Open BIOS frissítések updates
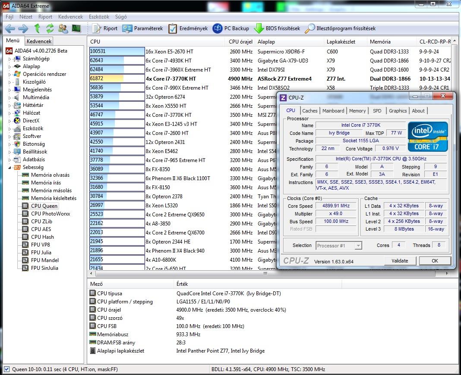Screen dimensions: 461x375 (277, 28)
